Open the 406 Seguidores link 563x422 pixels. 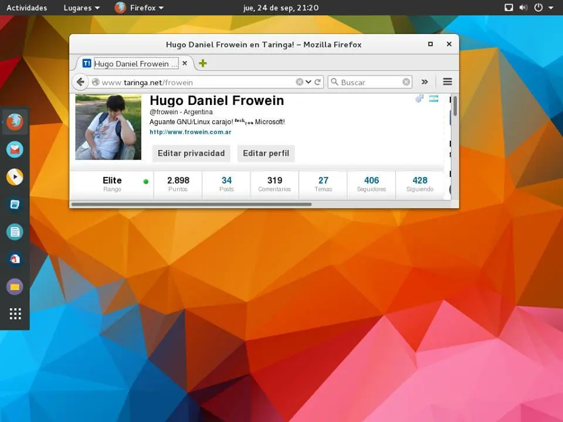(x=371, y=183)
